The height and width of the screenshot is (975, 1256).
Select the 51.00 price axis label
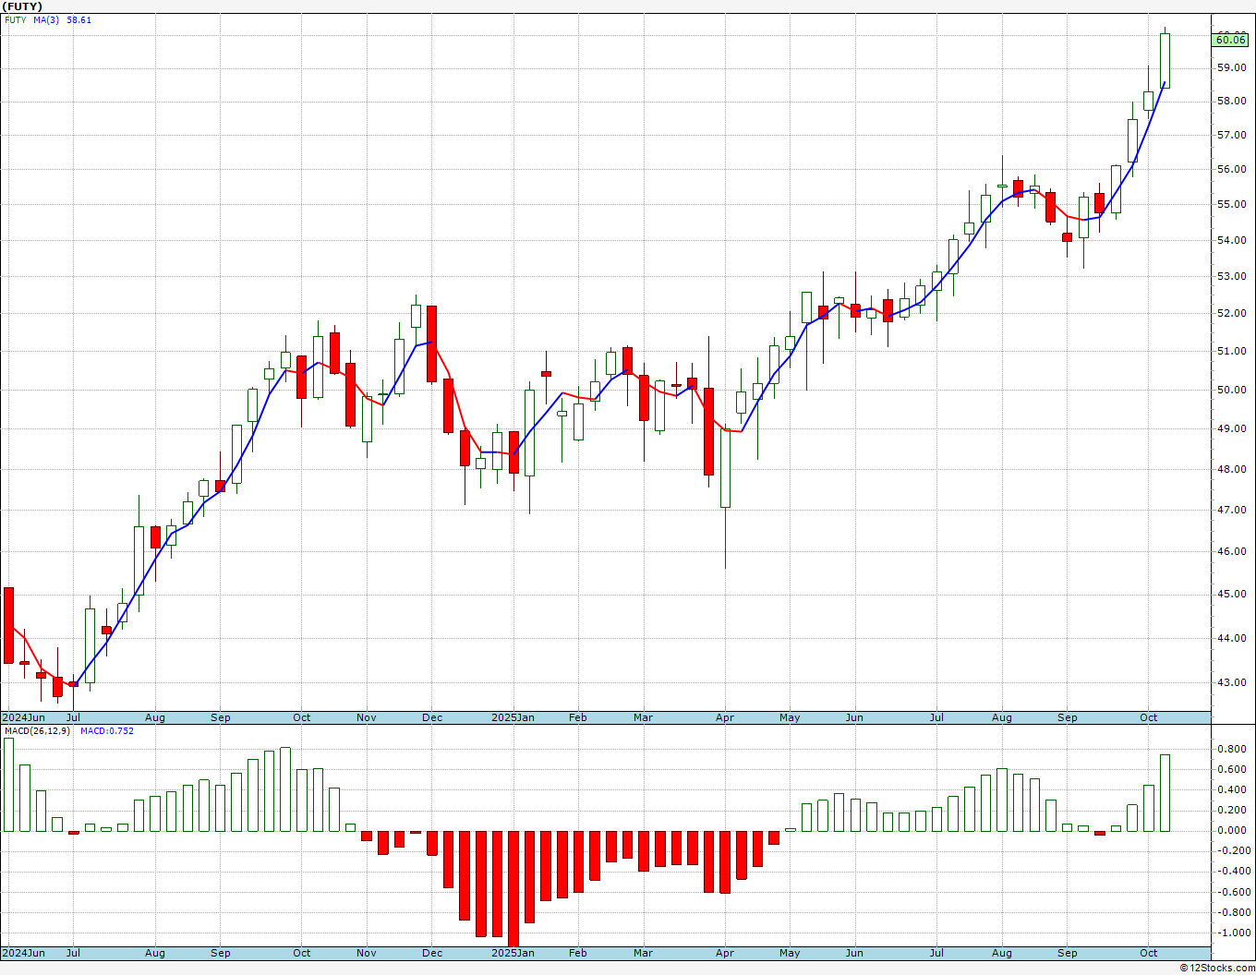[x=1231, y=352]
